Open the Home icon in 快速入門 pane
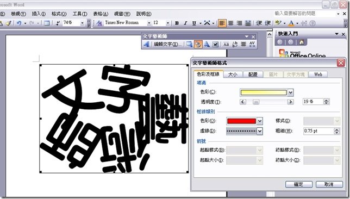Image resolution: width=350 pixels, height=199 pixels. (302, 42)
